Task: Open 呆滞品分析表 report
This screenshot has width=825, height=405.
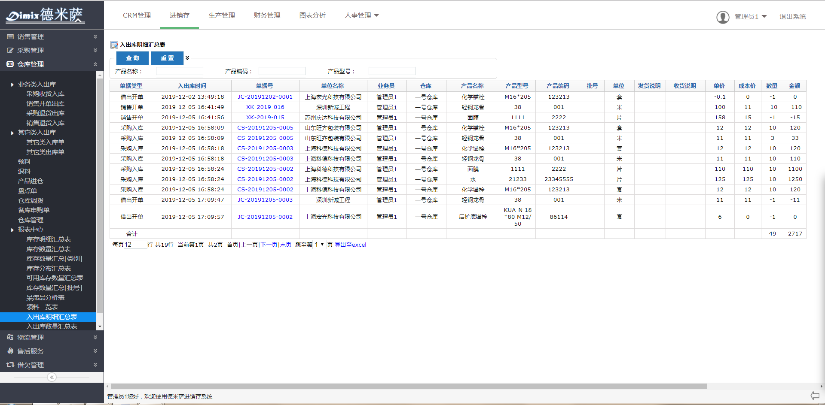Action: tap(45, 298)
